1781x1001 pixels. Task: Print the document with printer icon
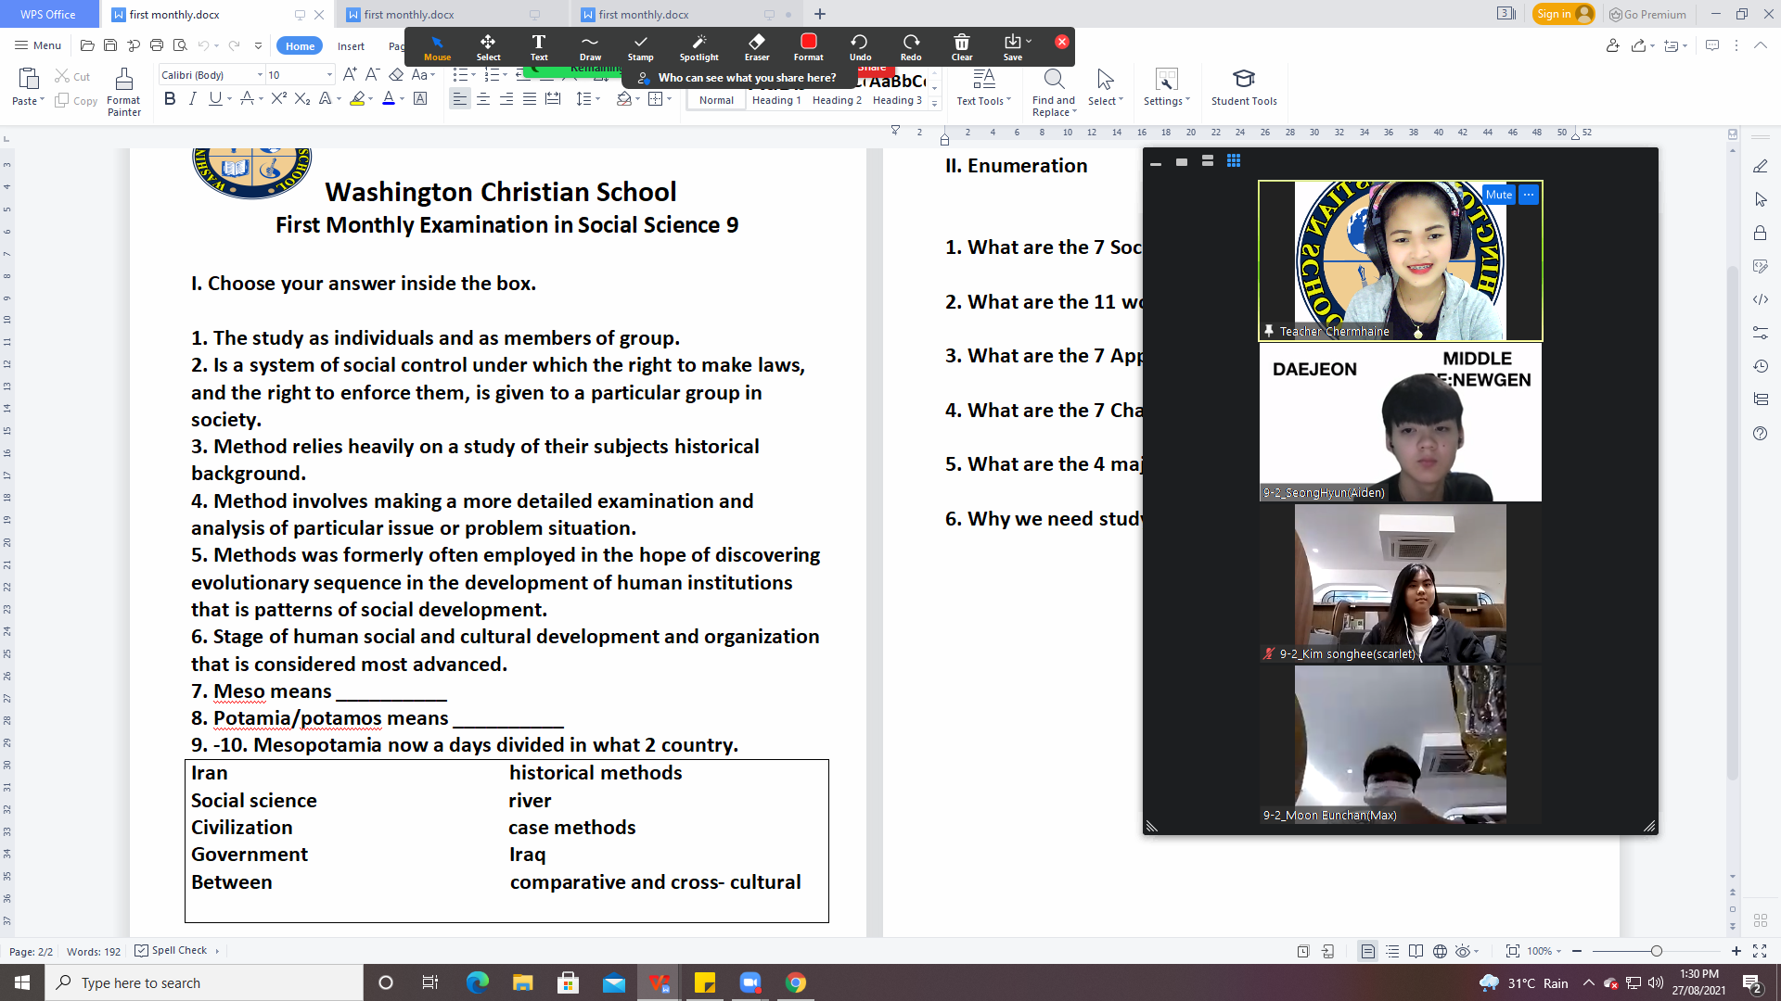(x=157, y=45)
